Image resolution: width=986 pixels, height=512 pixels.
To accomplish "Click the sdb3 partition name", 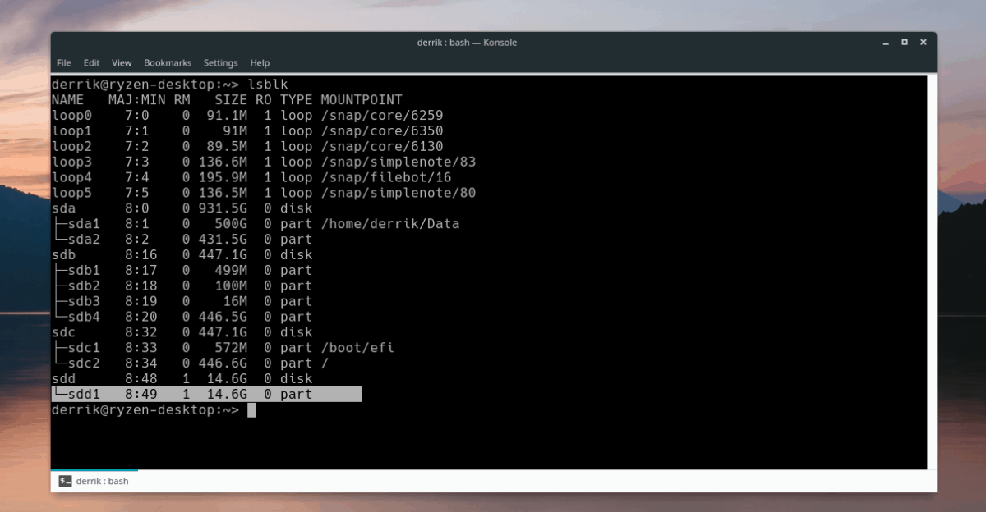I will click(84, 301).
